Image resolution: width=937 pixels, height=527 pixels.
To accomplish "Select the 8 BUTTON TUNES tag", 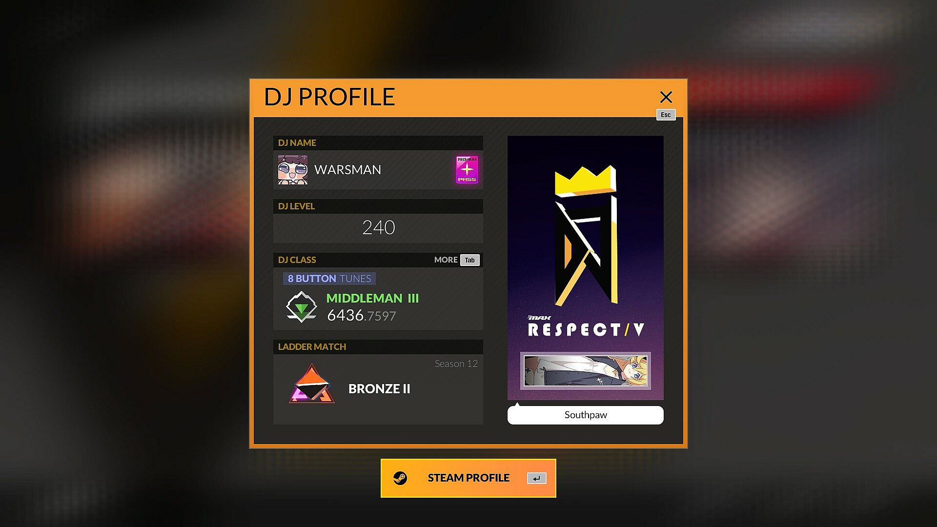I will [329, 279].
